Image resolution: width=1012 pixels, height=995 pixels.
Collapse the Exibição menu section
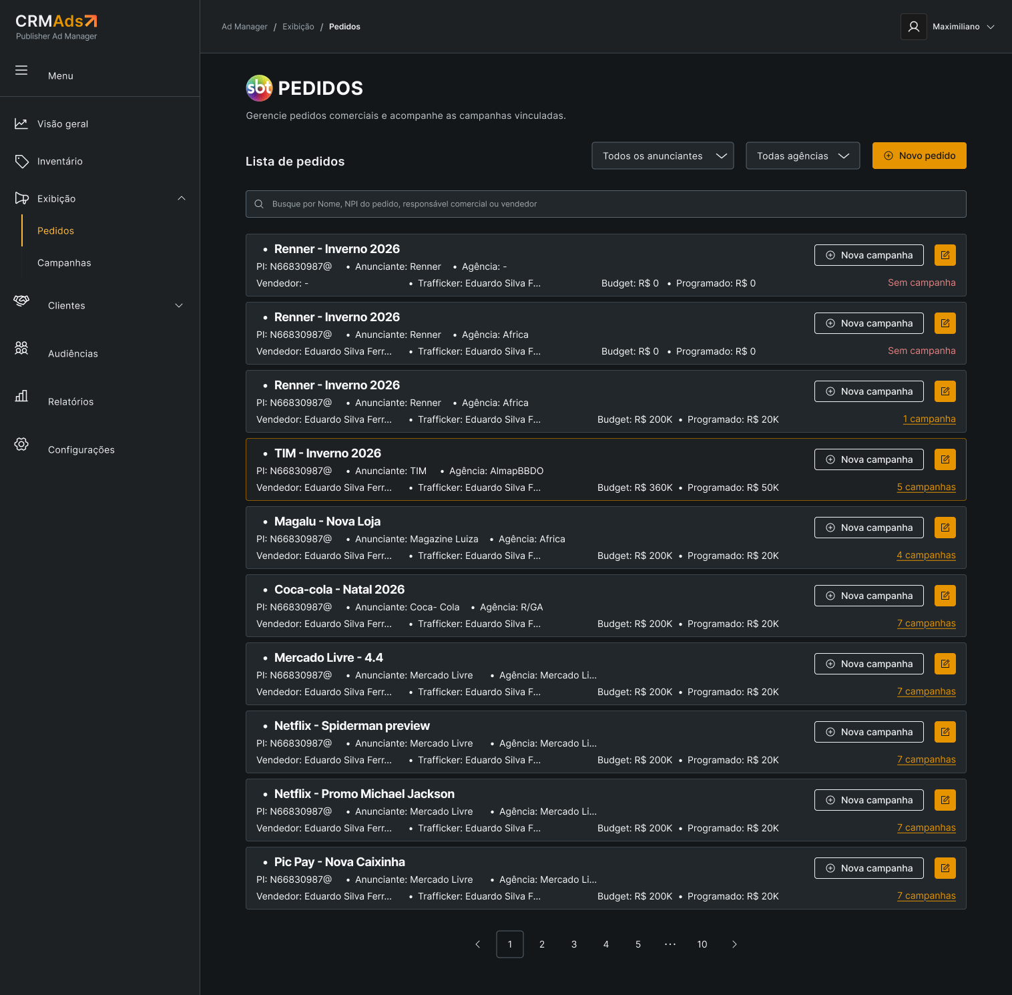[x=182, y=198]
